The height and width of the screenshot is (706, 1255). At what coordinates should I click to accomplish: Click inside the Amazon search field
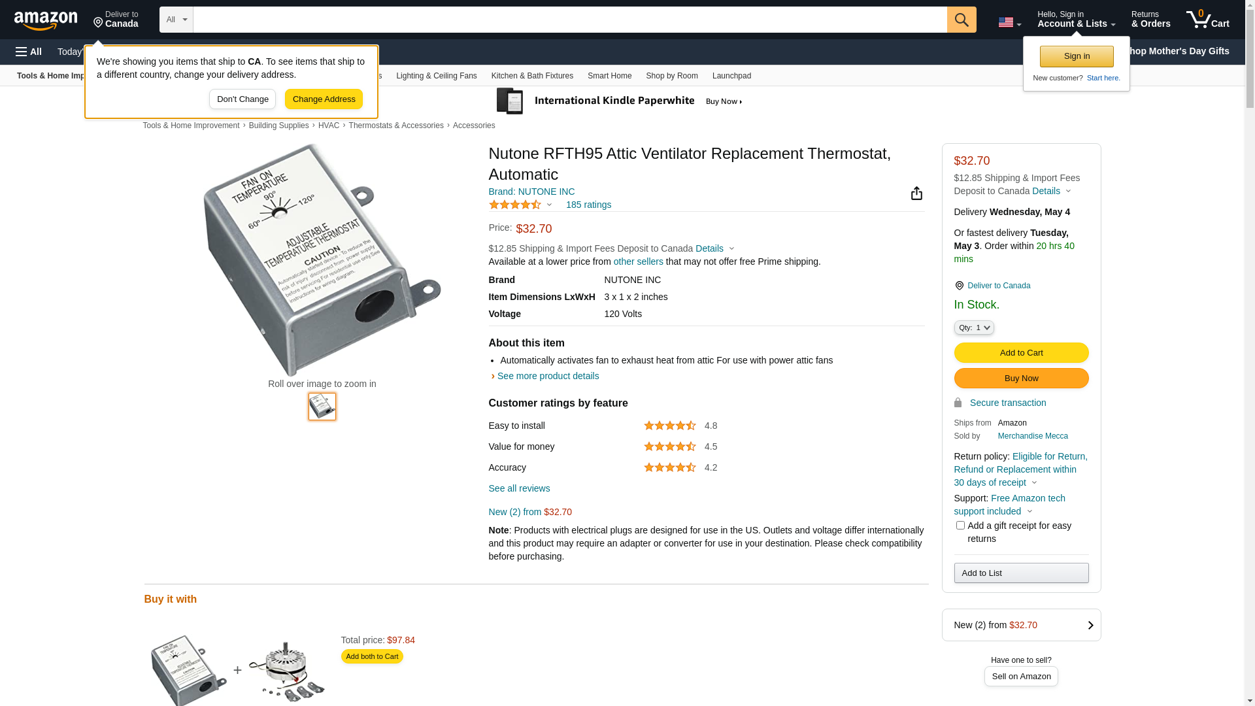tap(569, 20)
